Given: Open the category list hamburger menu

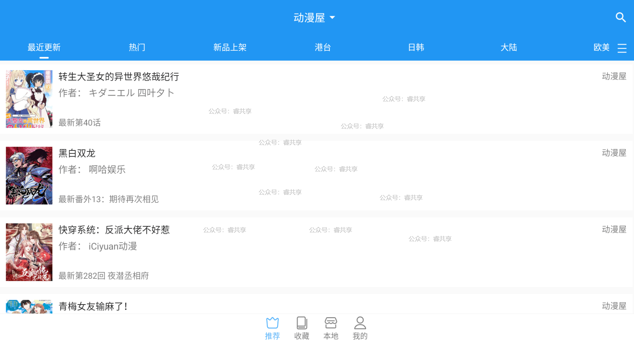Looking at the screenshot, I should [x=622, y=48].
